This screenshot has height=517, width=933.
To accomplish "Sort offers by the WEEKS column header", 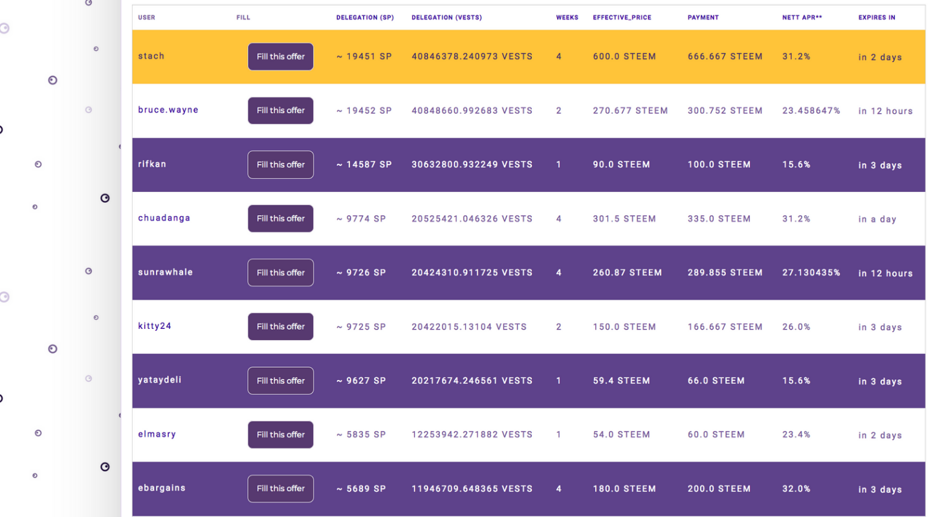I will pyautogui.click(x=567, y=17).
